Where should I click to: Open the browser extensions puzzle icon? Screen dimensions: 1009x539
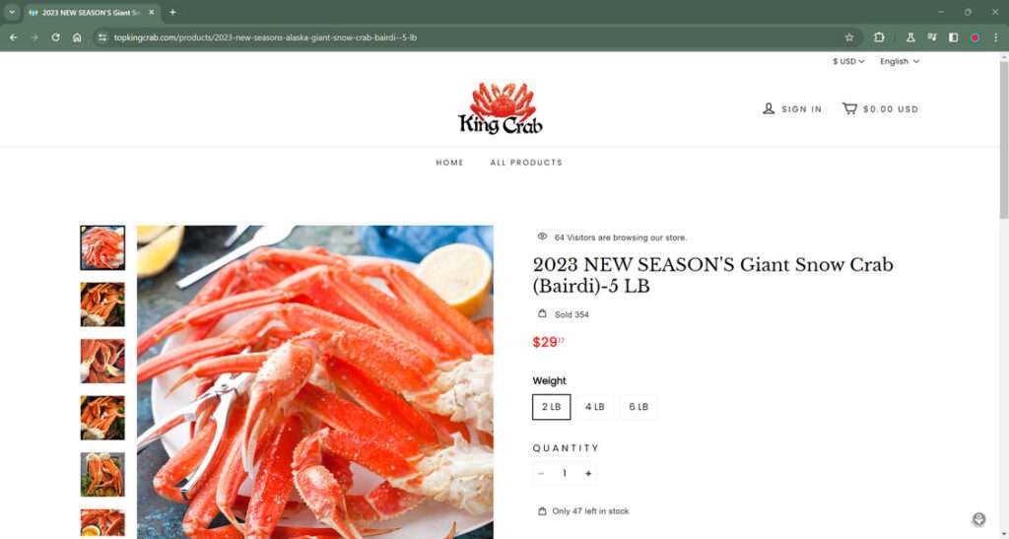879,37
